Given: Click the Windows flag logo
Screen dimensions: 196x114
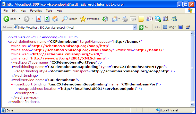Looking at the screenshot, I should 190,11.
